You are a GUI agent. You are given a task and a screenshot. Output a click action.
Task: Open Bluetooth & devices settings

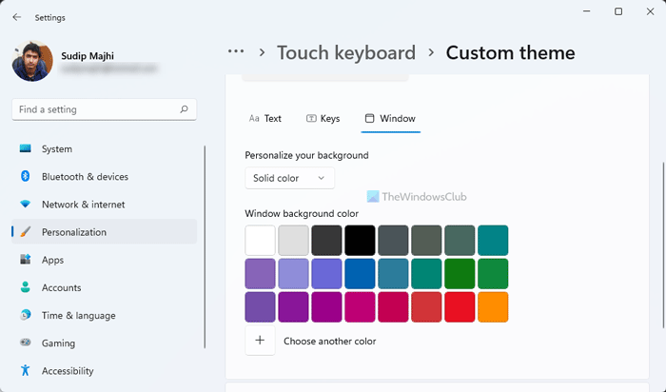coord(84,177)
